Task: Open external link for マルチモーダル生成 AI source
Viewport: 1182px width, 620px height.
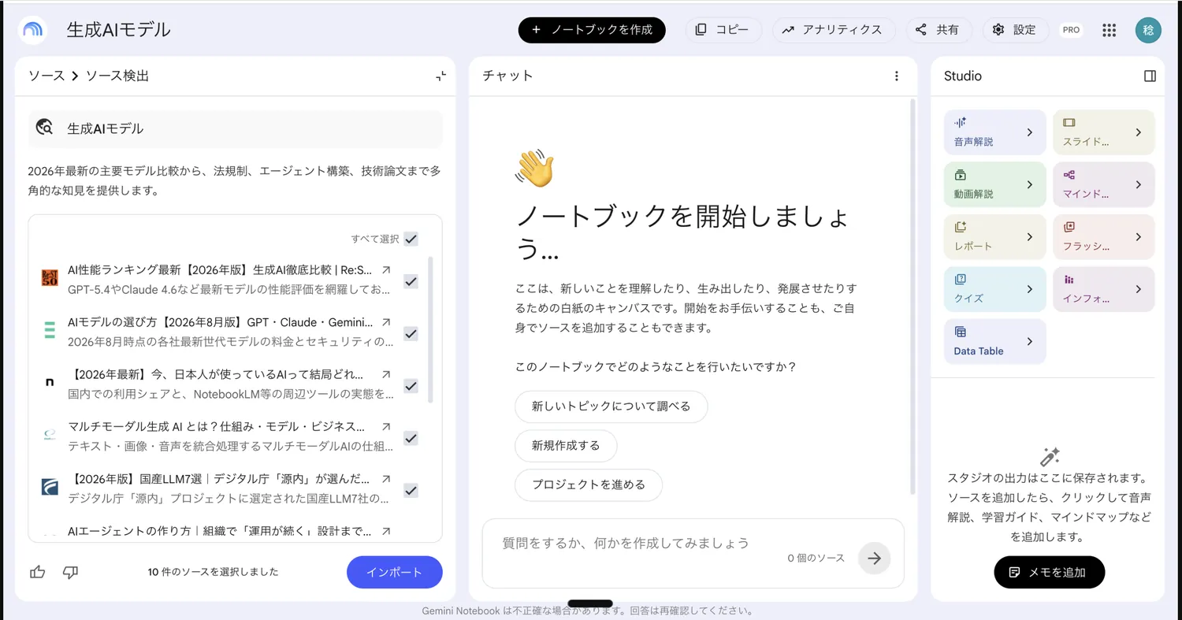Action: click(386, 426)
